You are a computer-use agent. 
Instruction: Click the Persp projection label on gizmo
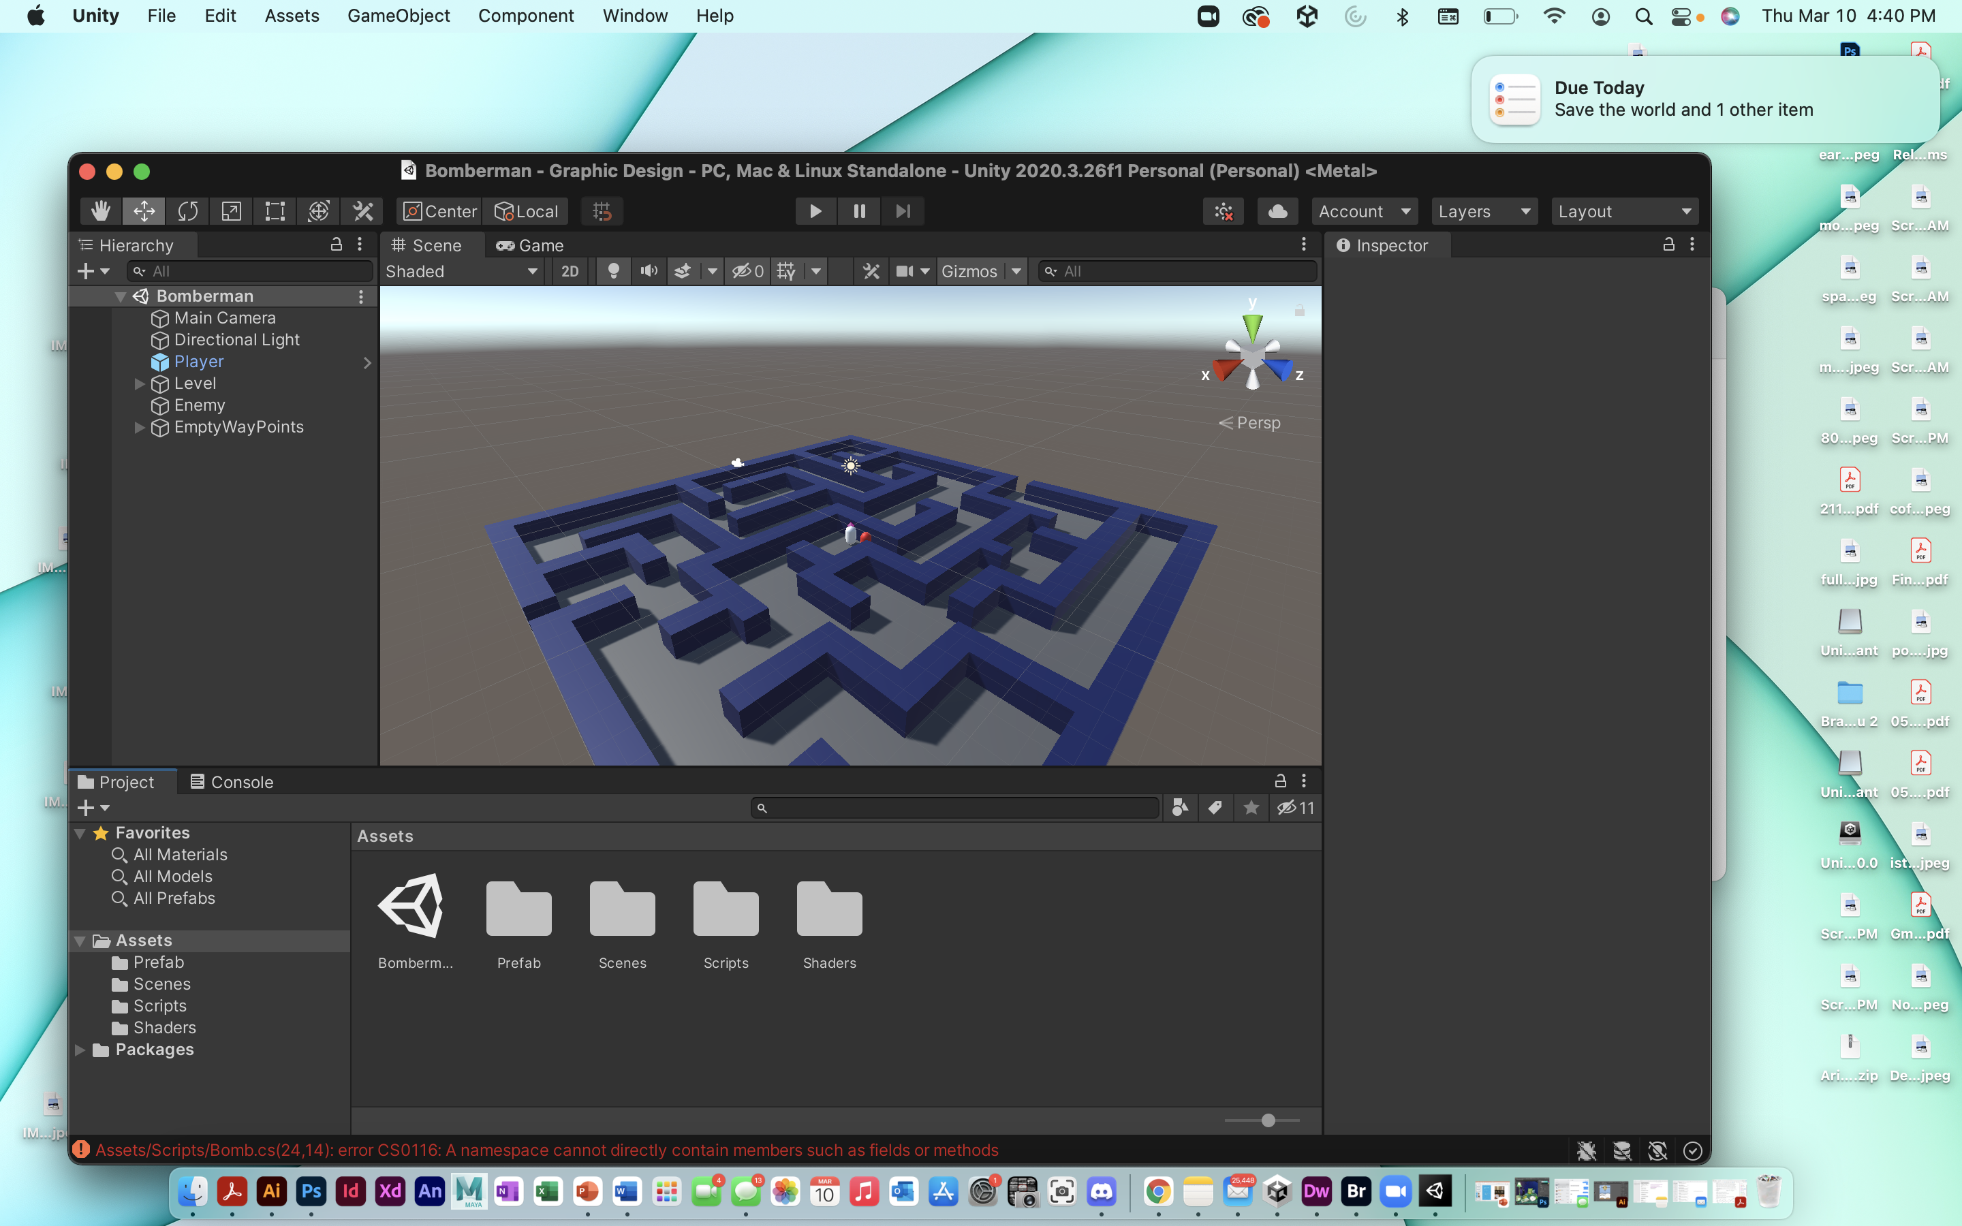pos(1258,423)
